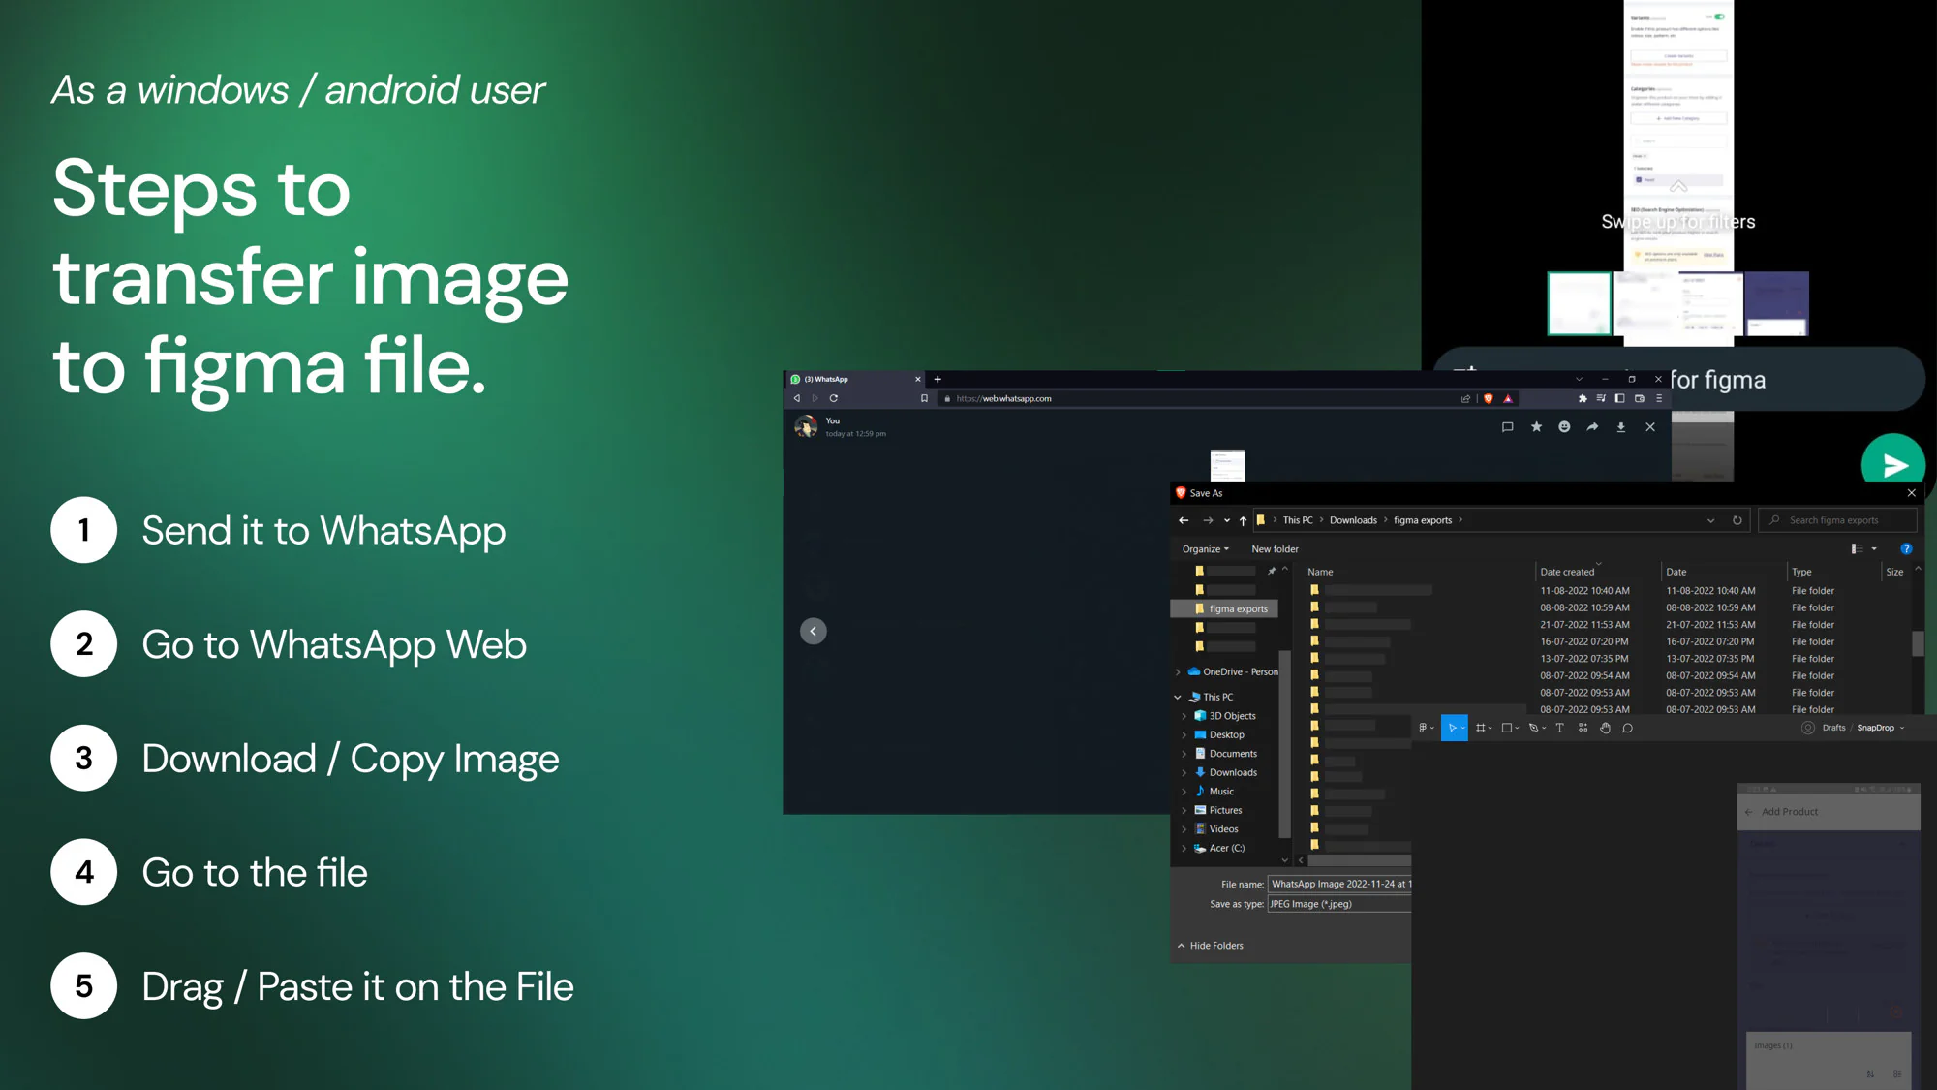Select the WhatsApp browser tab

pyautogui.click(x=853, y=379)
